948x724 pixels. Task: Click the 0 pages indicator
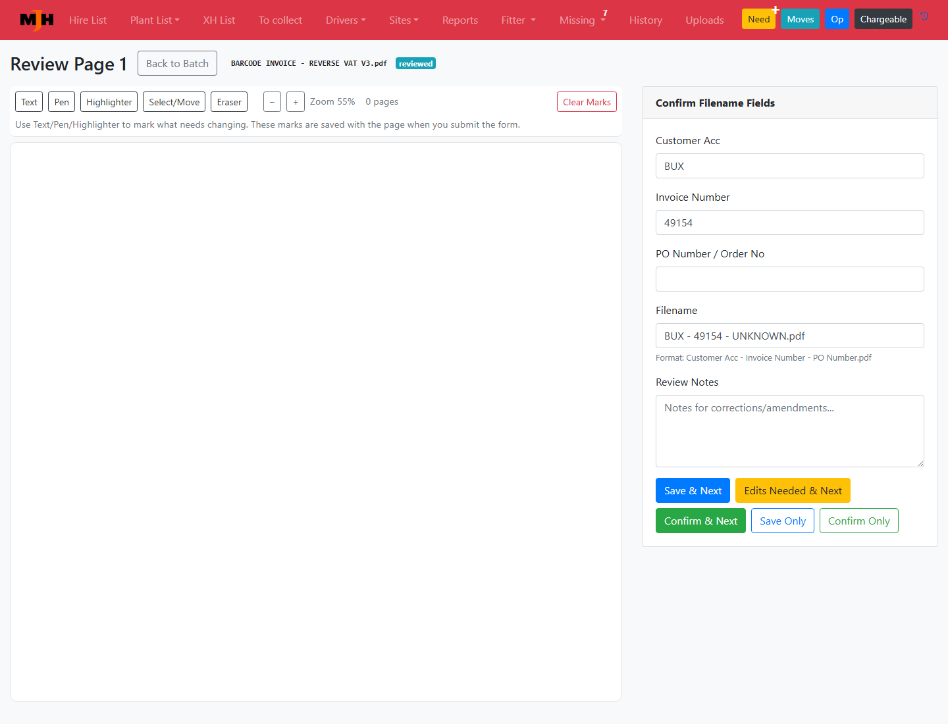(x=382, y=101)
